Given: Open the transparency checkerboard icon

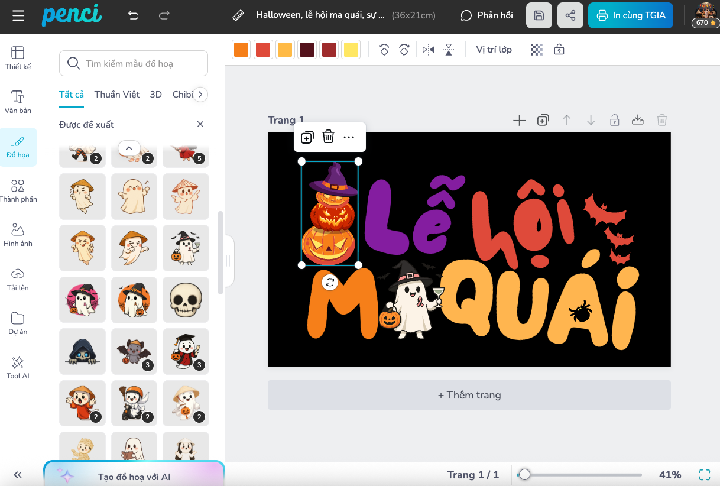Looking at the screenshot, I should pyautogui.click(x=537, y=50).
